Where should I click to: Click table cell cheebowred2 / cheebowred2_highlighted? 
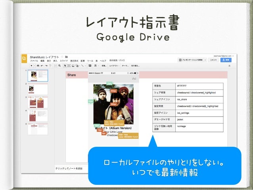[x=199, y=106]
